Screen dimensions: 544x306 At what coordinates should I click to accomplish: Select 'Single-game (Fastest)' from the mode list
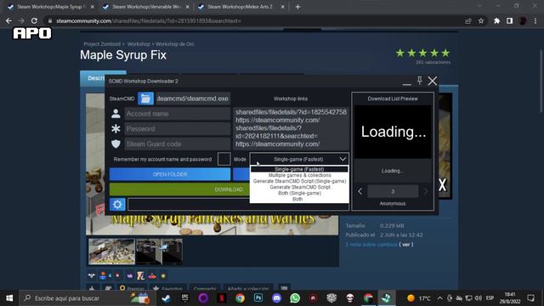point(299,169)
